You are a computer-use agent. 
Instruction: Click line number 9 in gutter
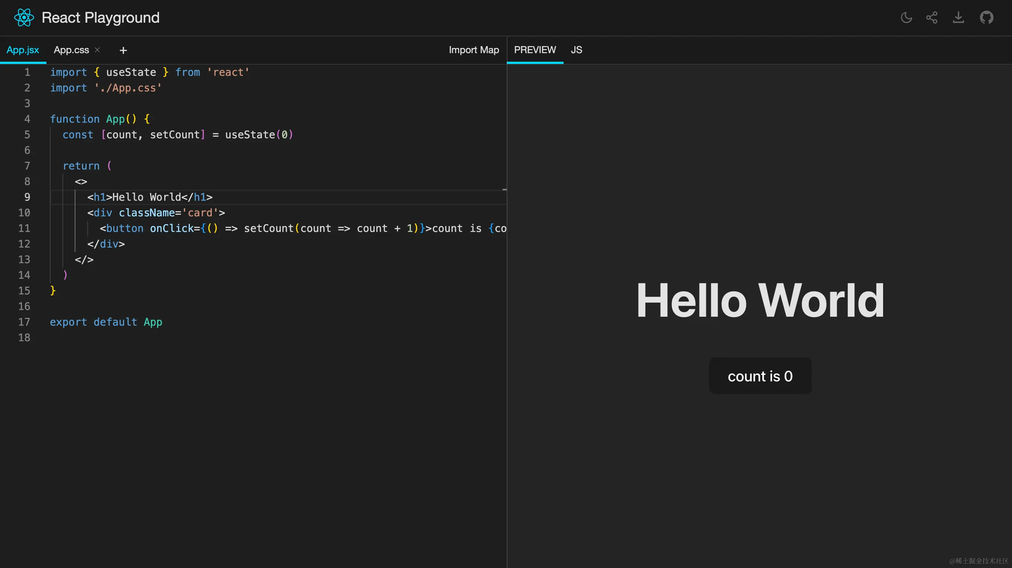[x=27, y=197]
